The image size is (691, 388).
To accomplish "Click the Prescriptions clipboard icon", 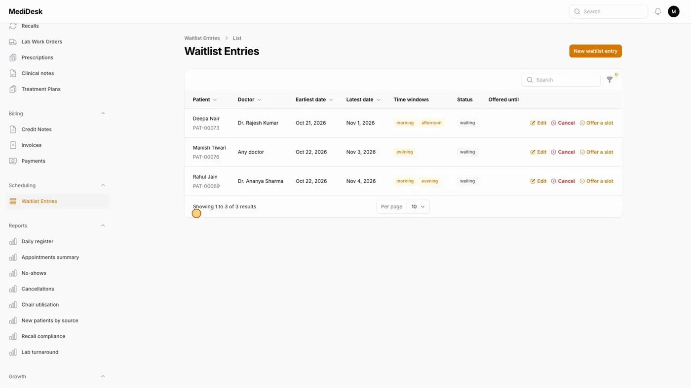I will [x=13, y=58].
